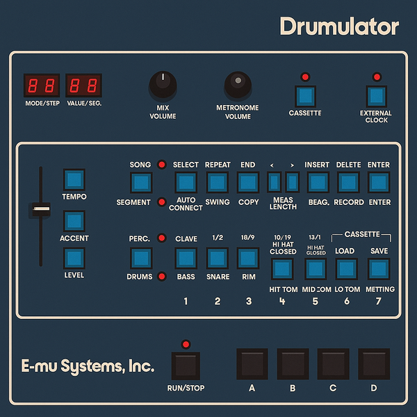The width and height of the screenshot is (417, 417).
Task: Click the red LED next to SONG
Action: (x=162, y=165)
